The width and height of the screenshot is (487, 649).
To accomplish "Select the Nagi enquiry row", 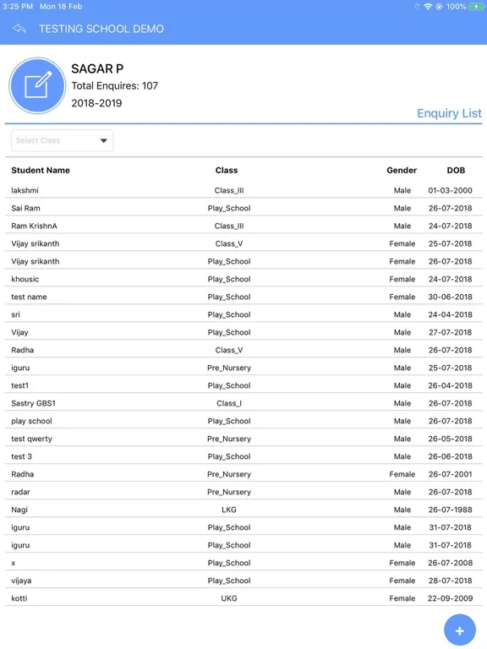I will [x=243, y=510].
